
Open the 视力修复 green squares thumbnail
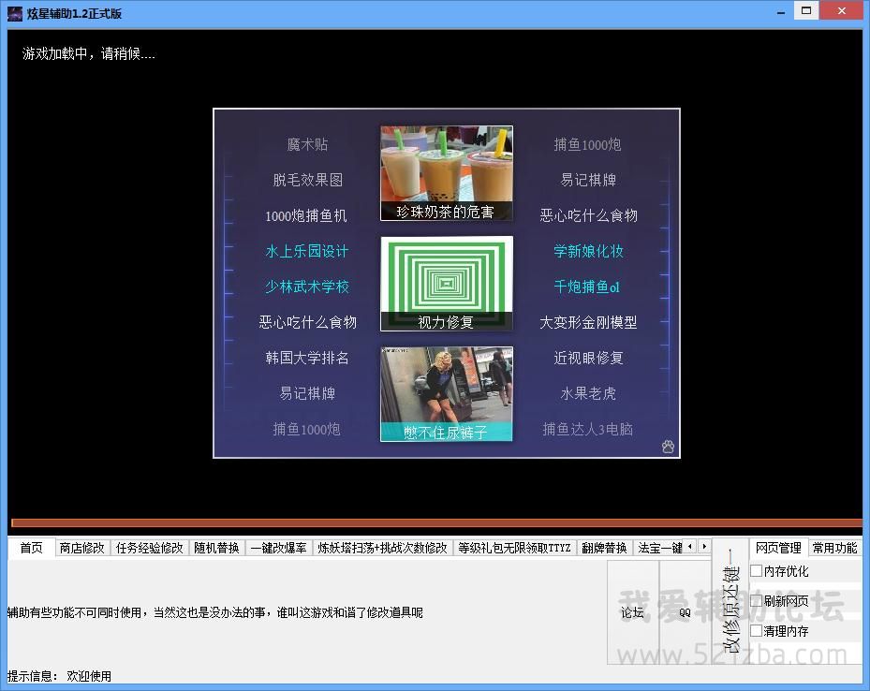click(x=447, y=284)
